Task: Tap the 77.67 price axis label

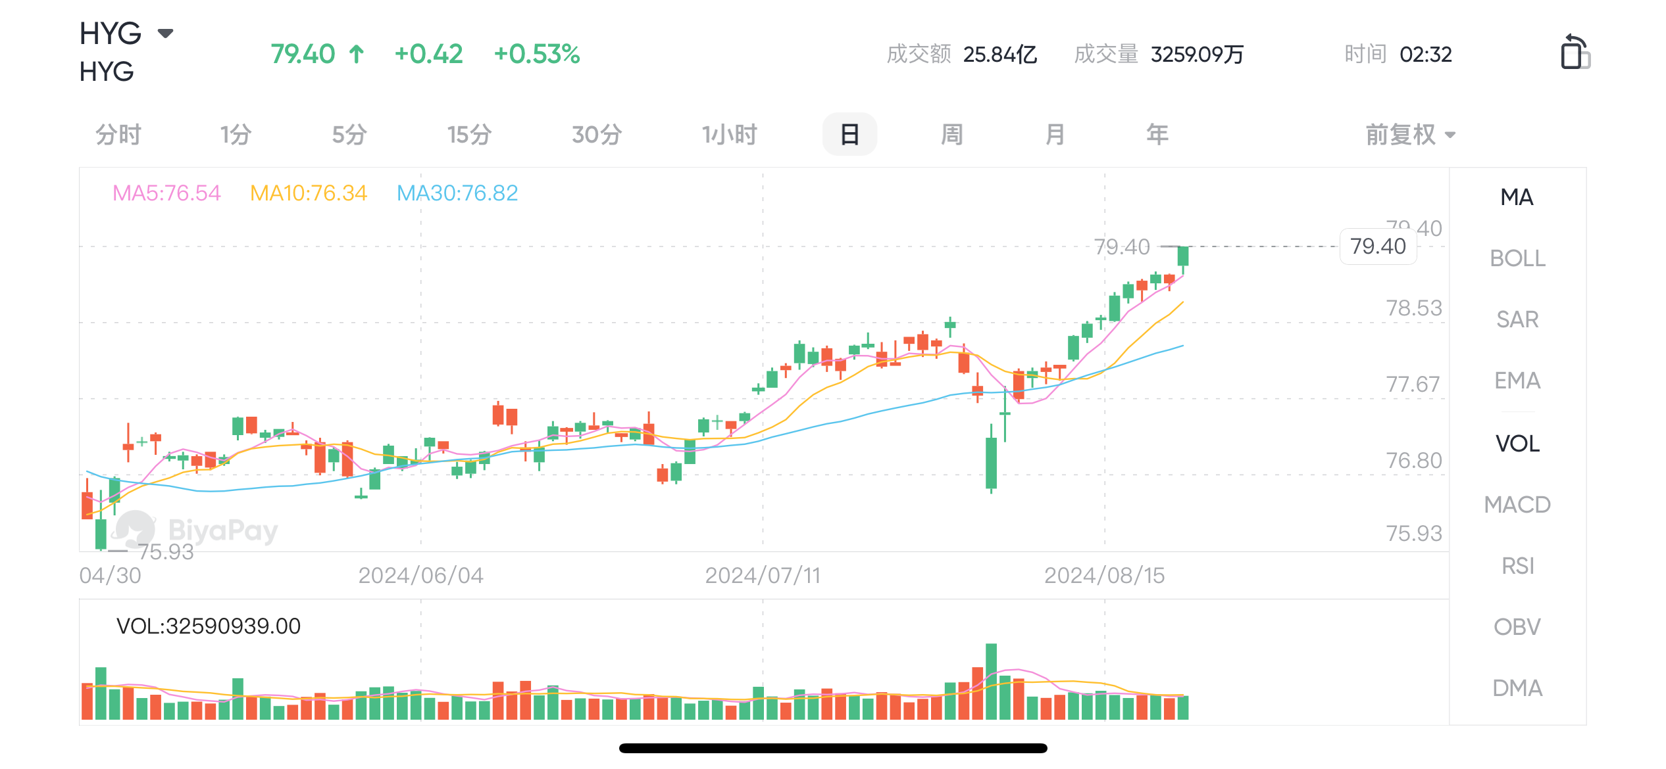Action: tap(1413, 384)
